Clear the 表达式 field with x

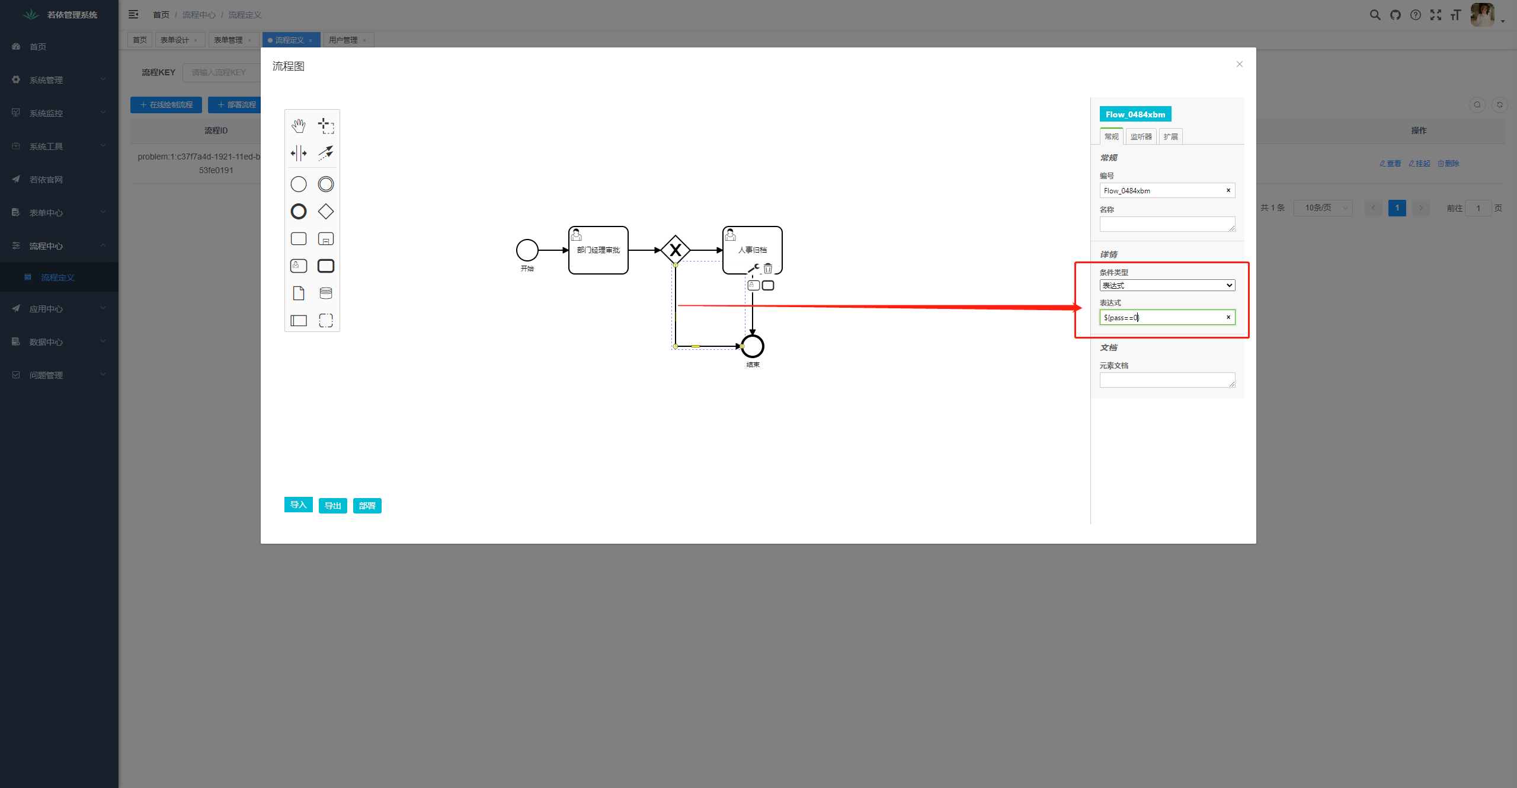click(x=1228, y=317)
